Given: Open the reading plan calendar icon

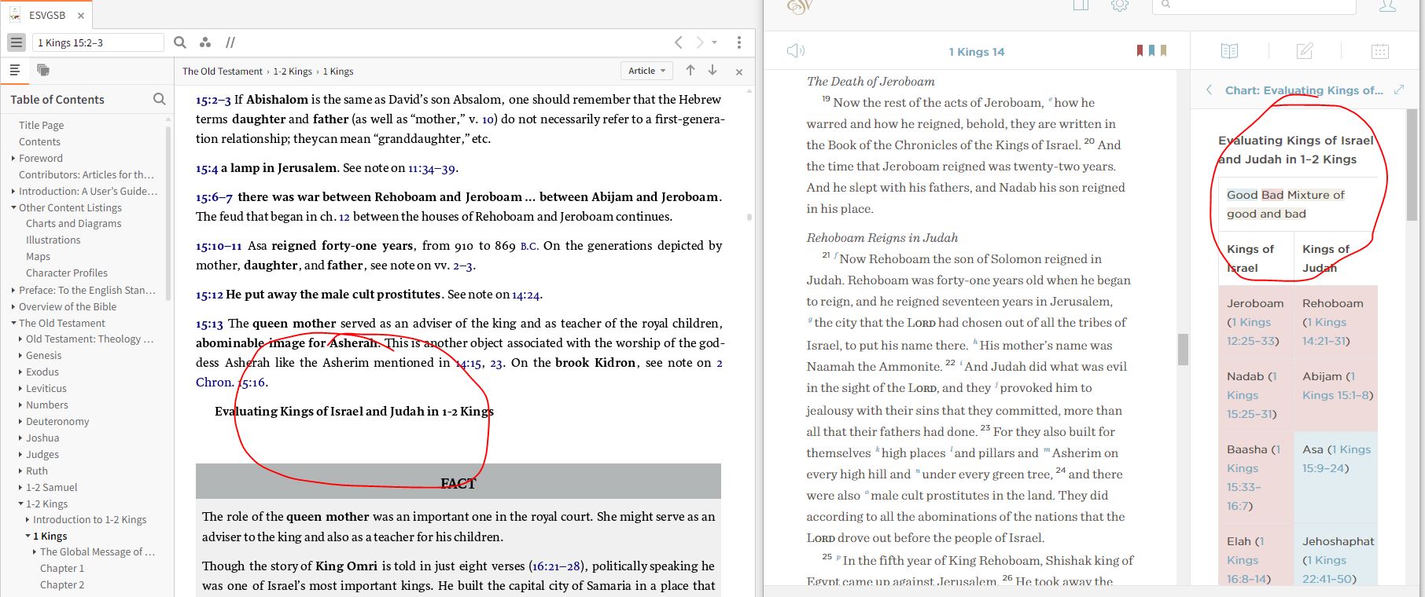Looking at the screenshot, I should (x=1380, y=51).
